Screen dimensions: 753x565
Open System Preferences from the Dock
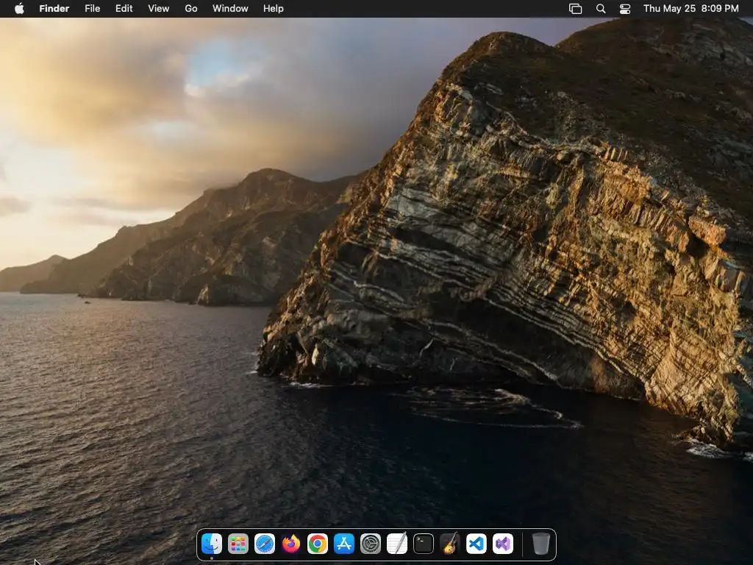(x=371, y=544)
